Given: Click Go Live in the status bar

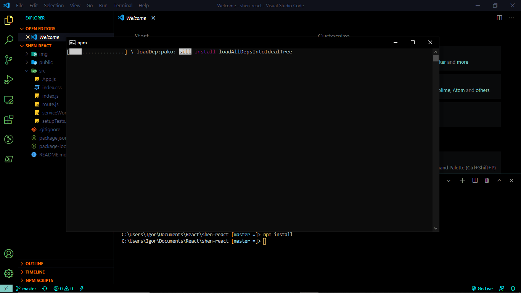Looking at the screenshot, I should tap(482, 289).
